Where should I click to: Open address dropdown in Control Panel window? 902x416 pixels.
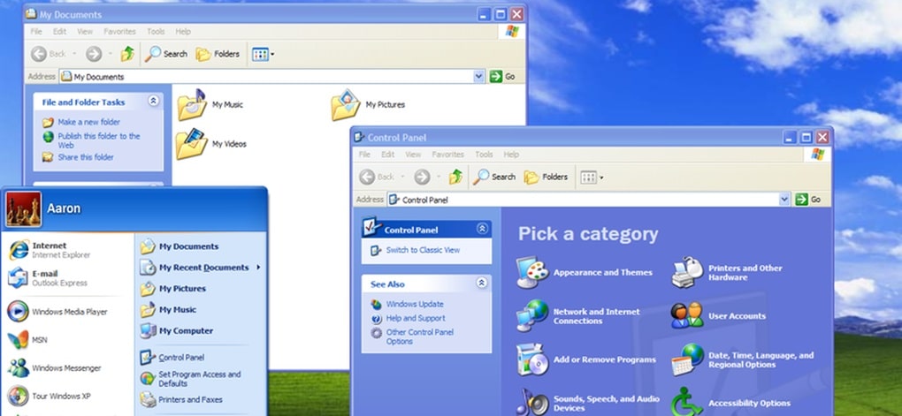784,200
